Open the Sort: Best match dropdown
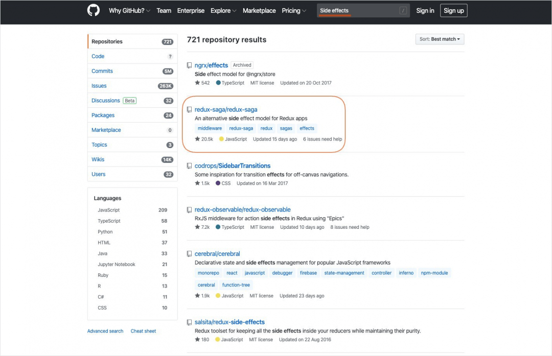 [x=440, y=39]
